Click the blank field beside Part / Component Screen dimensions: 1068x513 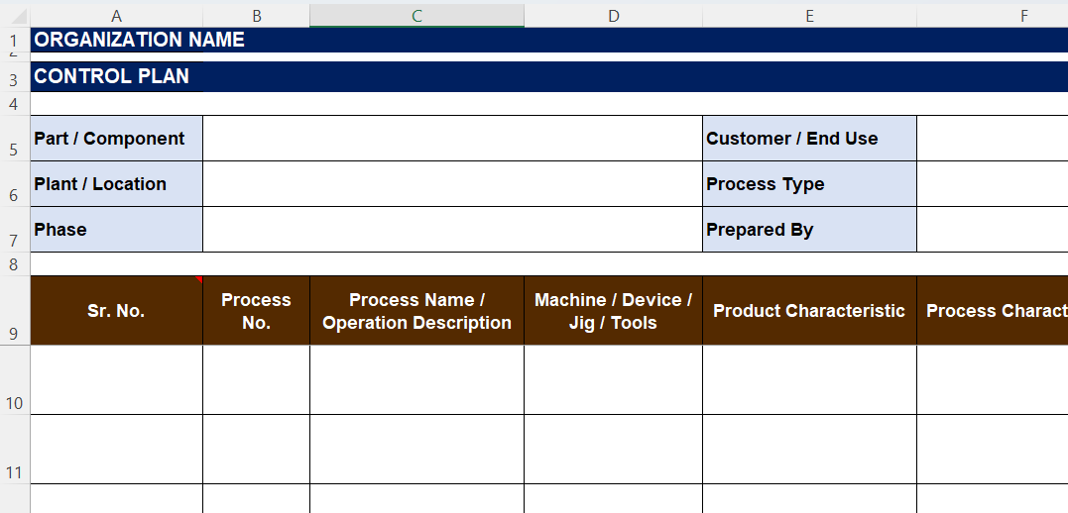pyautogui.click(x=451, y=139)
